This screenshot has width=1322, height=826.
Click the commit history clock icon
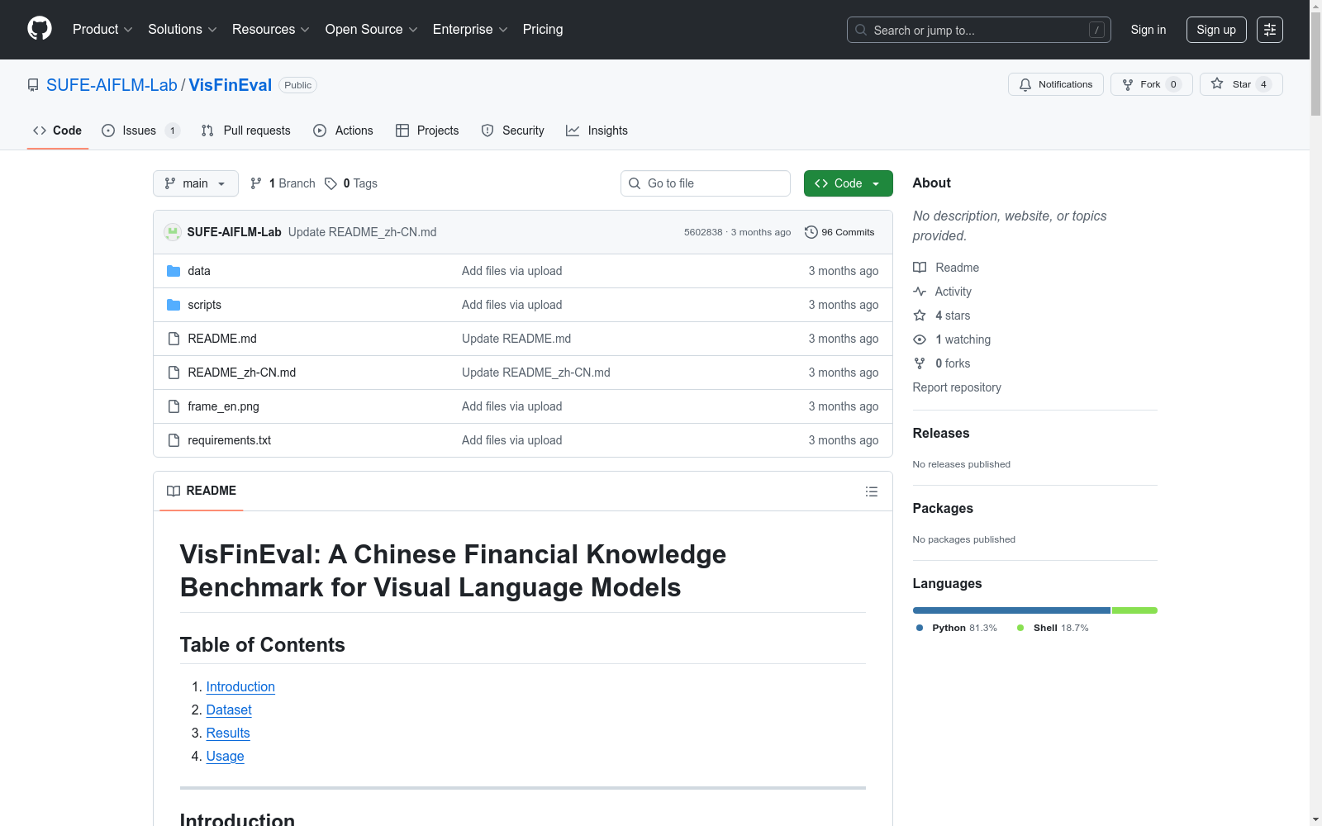point(811,232)
